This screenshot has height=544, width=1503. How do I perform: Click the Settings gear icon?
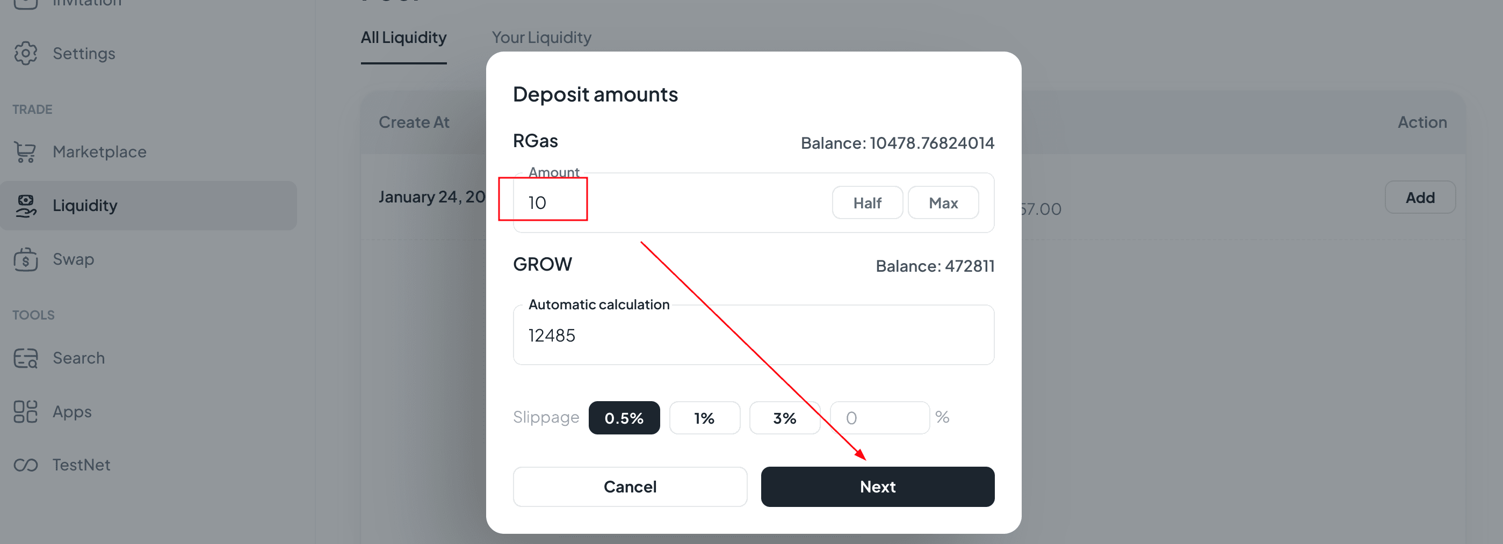(x=25, y=54)
